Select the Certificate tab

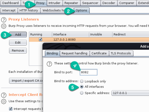[99, 53]
